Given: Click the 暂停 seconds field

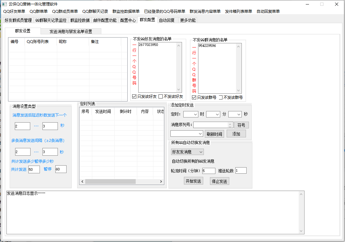Looking at the screenshot, I should (61, 169).
